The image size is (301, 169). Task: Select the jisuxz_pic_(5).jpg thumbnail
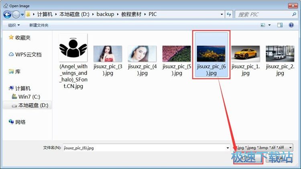coord(177,54)
